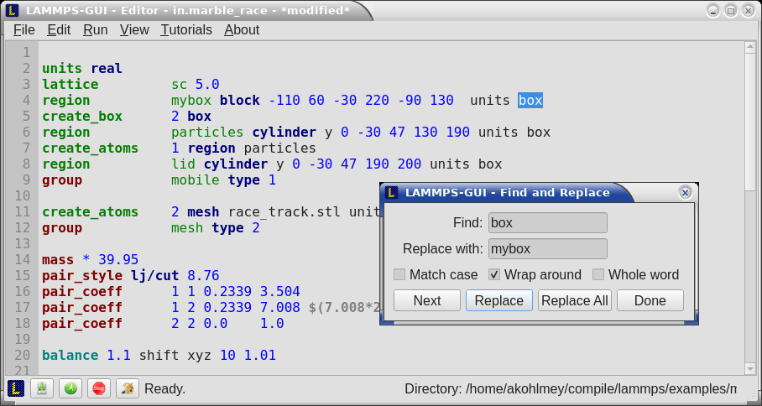Screen dimensions: 762x406
Task: Click value '3.504' on line 16
Action: pyautogui.click(x=280, y=291)
